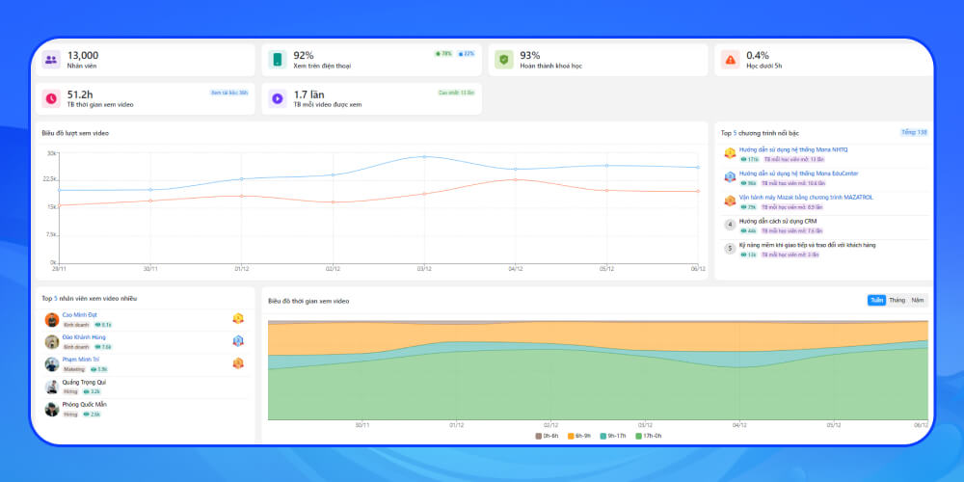964x482 pixels.
Task: Click the blue medal on Đào Khánh Hùng's row
Action: [x=238, y=340]
